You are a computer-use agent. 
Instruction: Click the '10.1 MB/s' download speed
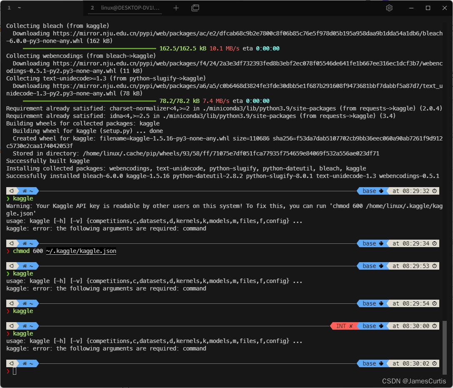click(x=224, y=48)
